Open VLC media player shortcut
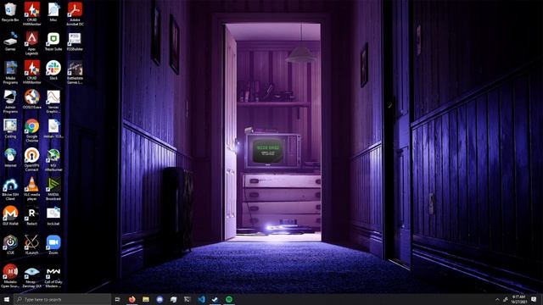Image resolution: width=543 pixels, height=305 pixels. pyautogui.click(x=32, y=189)
